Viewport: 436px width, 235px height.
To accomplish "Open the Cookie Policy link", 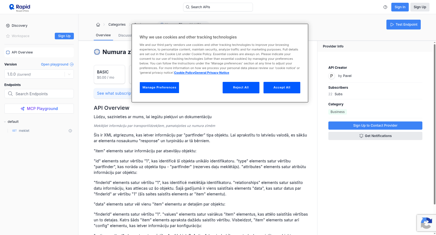I will [x=184, y=73].
